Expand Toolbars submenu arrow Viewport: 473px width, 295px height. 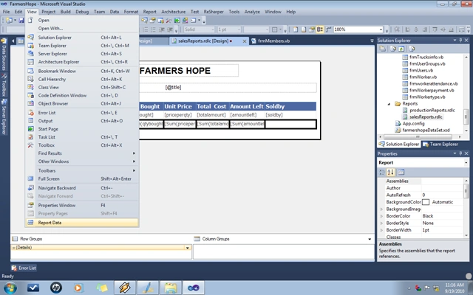134,170
